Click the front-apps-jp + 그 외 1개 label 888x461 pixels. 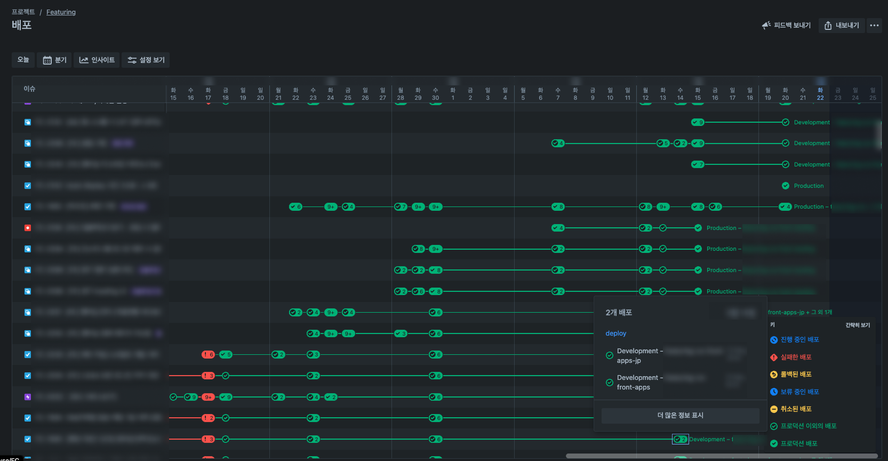click(799, 312)
